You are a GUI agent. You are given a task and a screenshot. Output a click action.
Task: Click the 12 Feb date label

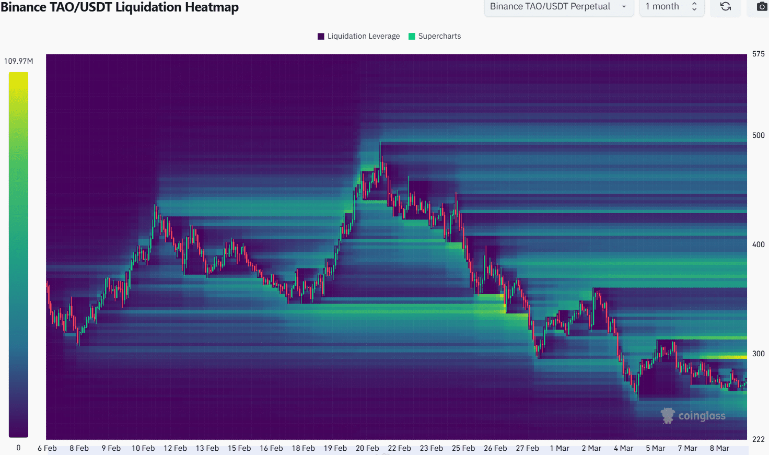point(175,448)
